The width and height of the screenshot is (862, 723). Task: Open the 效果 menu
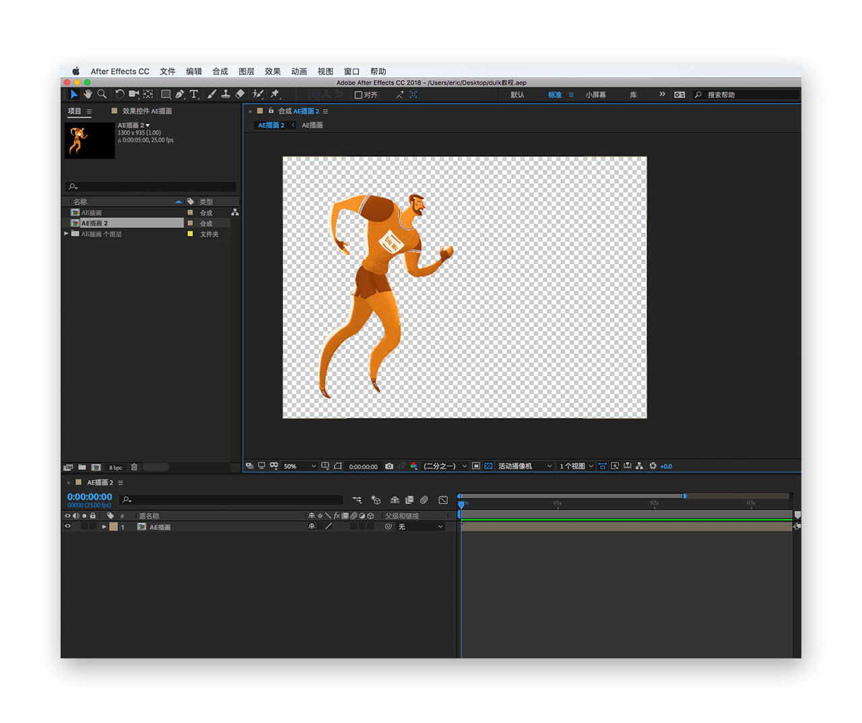(273, 71)
